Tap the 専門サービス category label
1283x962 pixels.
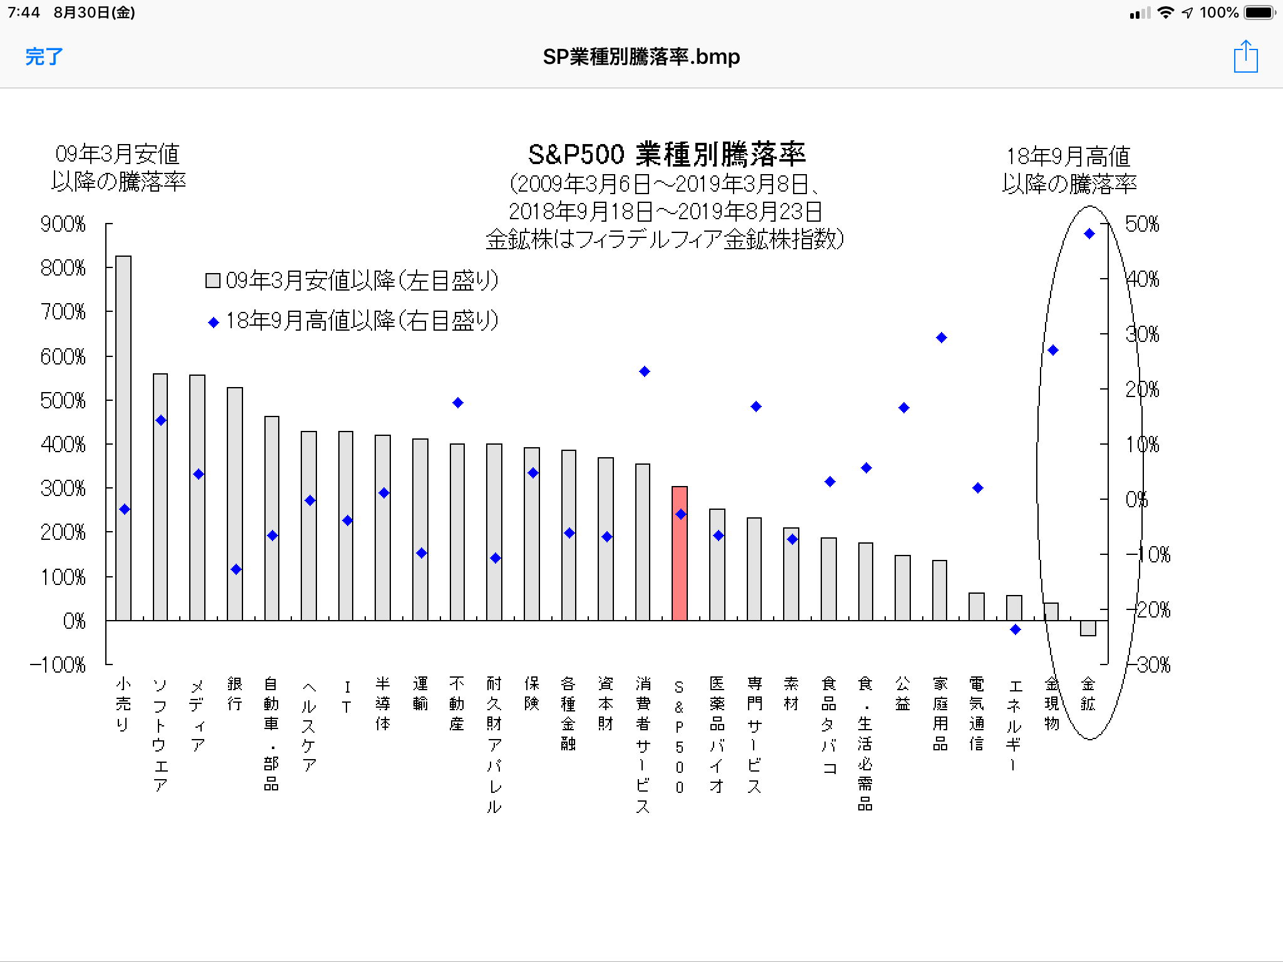tap(754, 734)
